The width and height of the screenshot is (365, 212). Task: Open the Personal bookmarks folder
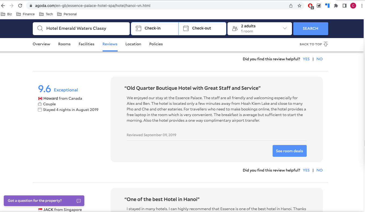(67, 14)
